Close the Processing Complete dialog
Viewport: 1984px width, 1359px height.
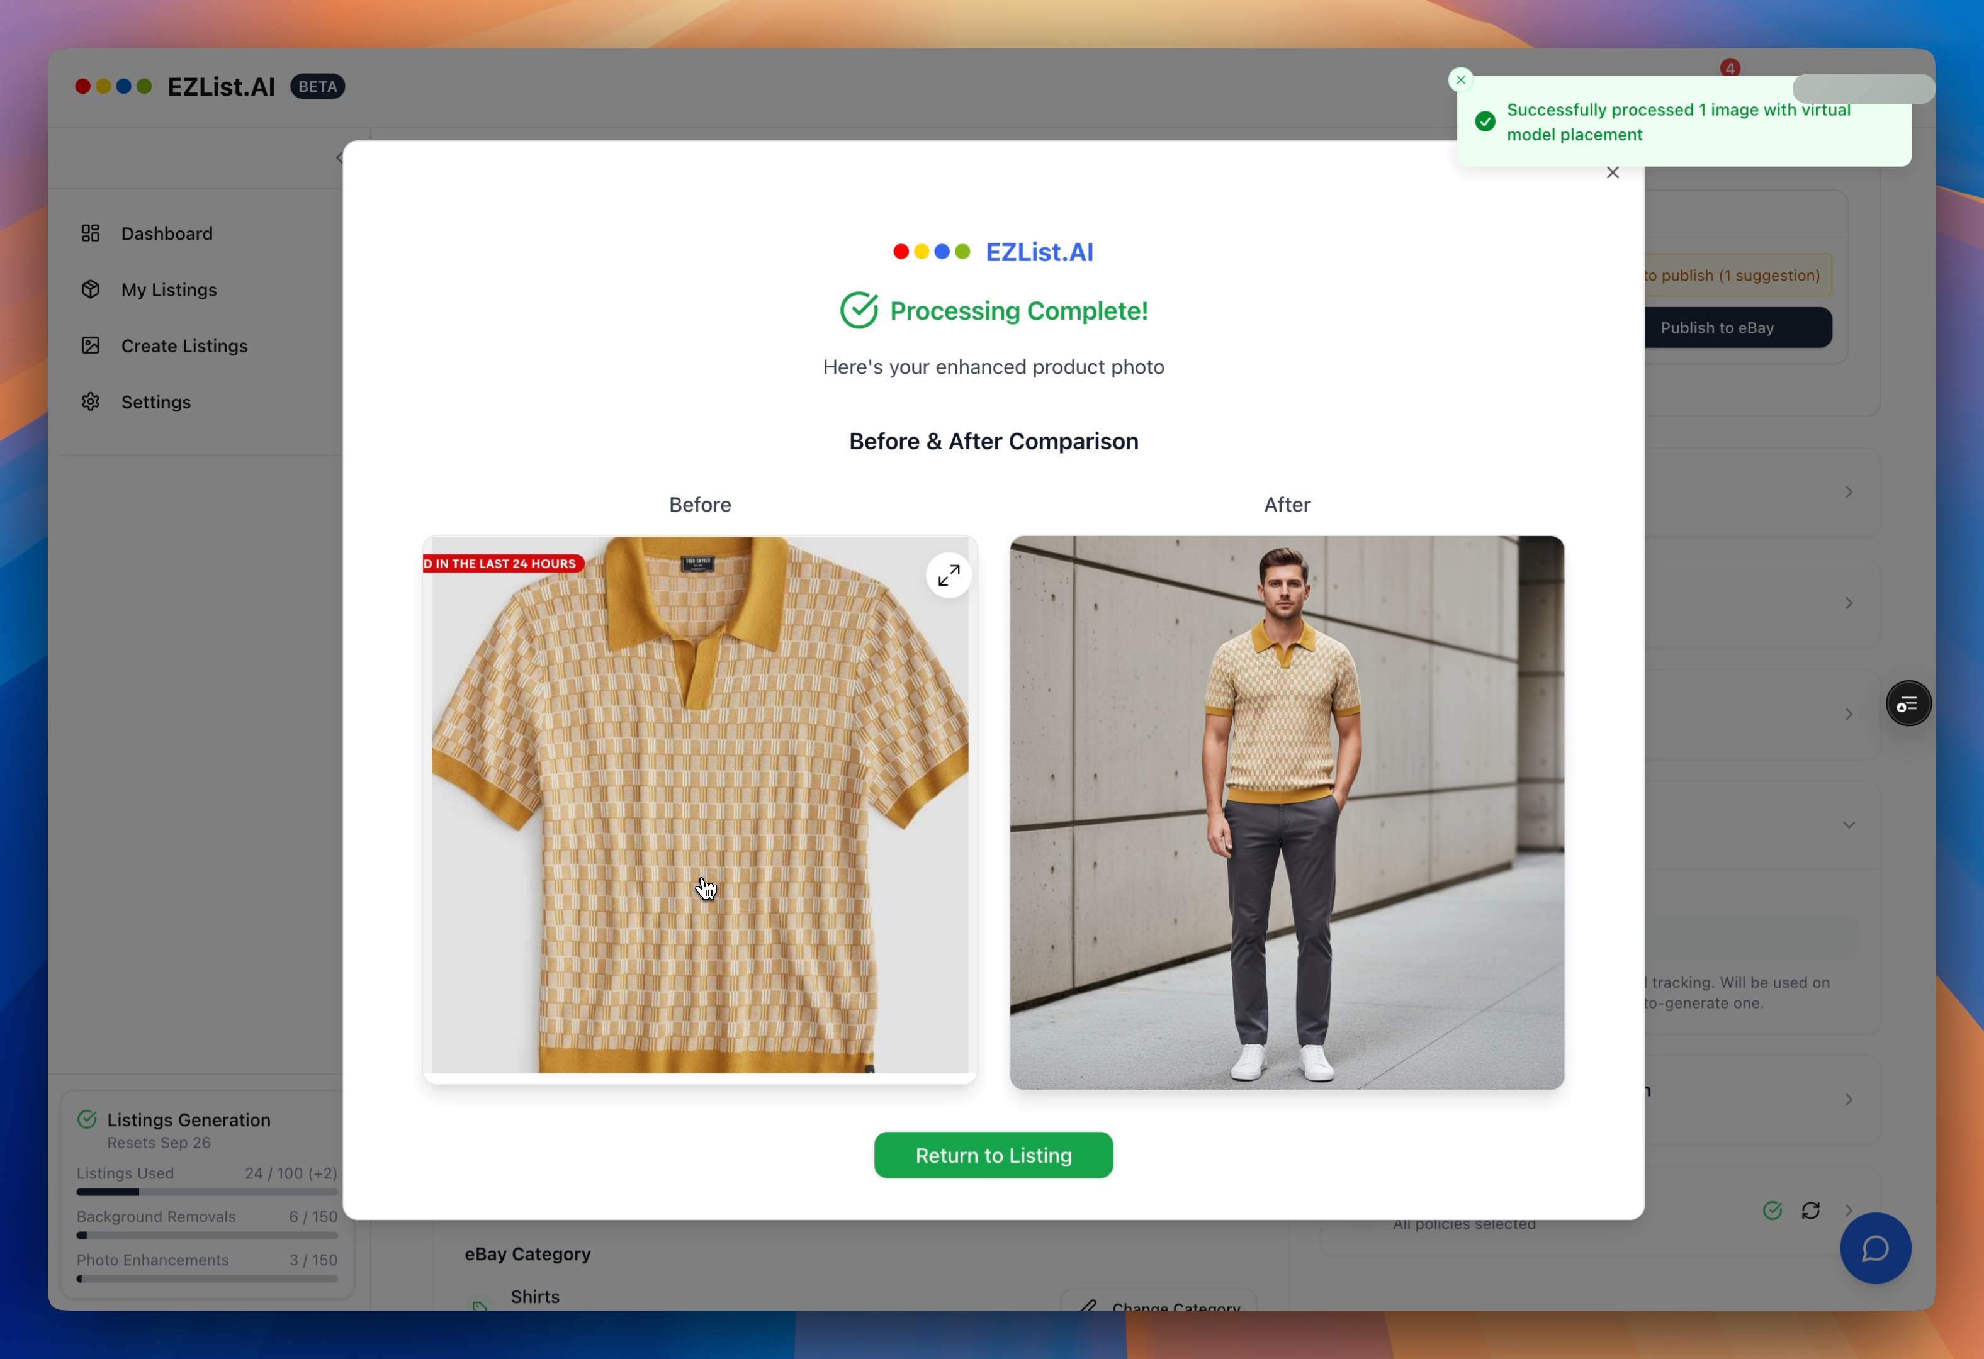1612,173
